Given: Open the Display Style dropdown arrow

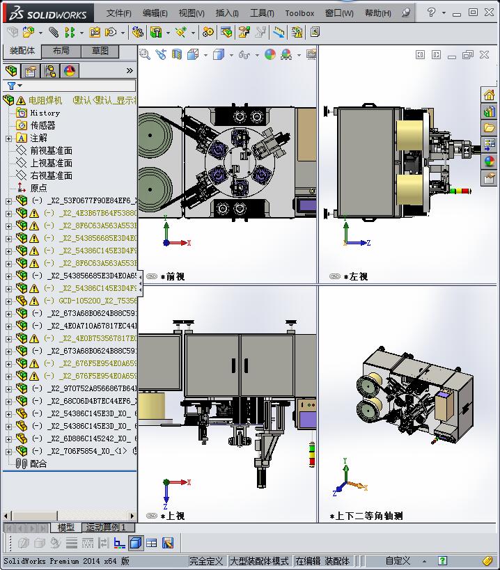Looking at the screenshot, I should click(x=231, y=55).
